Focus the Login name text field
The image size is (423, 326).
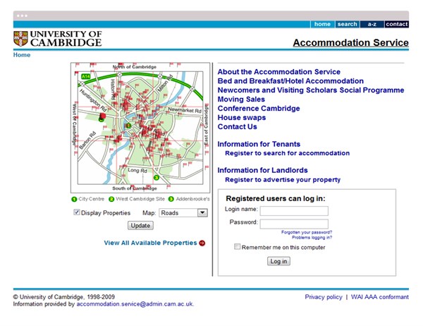(x=294, y=210)
